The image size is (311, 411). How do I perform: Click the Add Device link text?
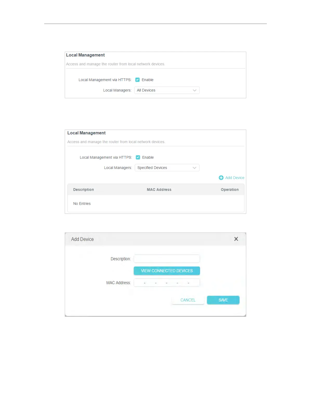pyautogui.click(x=235, y=178)
